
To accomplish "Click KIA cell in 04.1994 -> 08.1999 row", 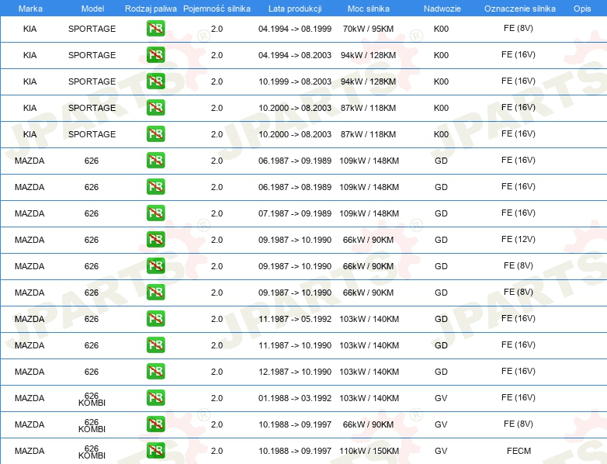I will tap(29, 29).
